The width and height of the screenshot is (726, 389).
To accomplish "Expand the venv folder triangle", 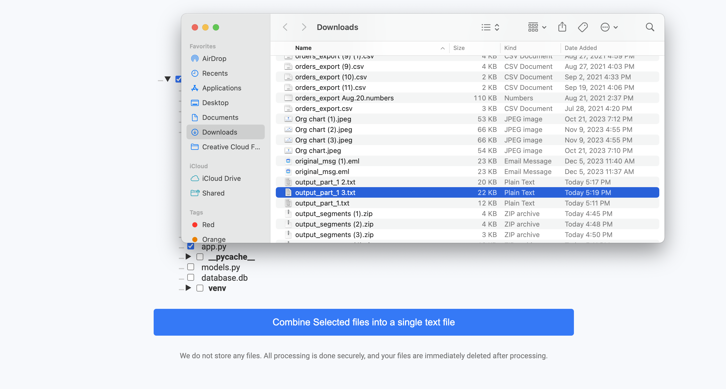I will [188, 288].
